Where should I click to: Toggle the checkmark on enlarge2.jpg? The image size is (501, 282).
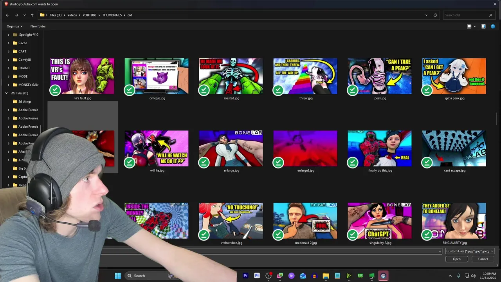pos(278,162)
